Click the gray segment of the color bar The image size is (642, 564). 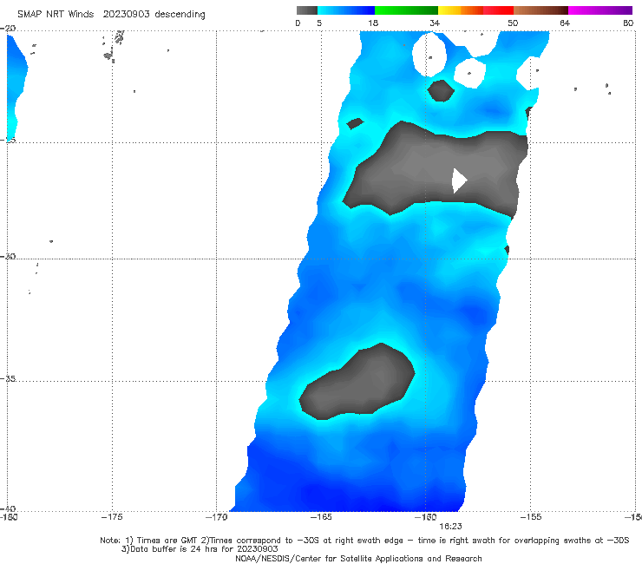click(306, 10)
